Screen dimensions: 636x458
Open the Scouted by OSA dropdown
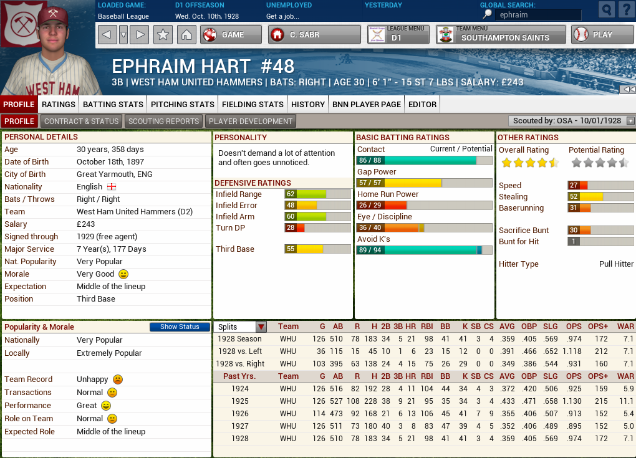(x=571, y=121)
